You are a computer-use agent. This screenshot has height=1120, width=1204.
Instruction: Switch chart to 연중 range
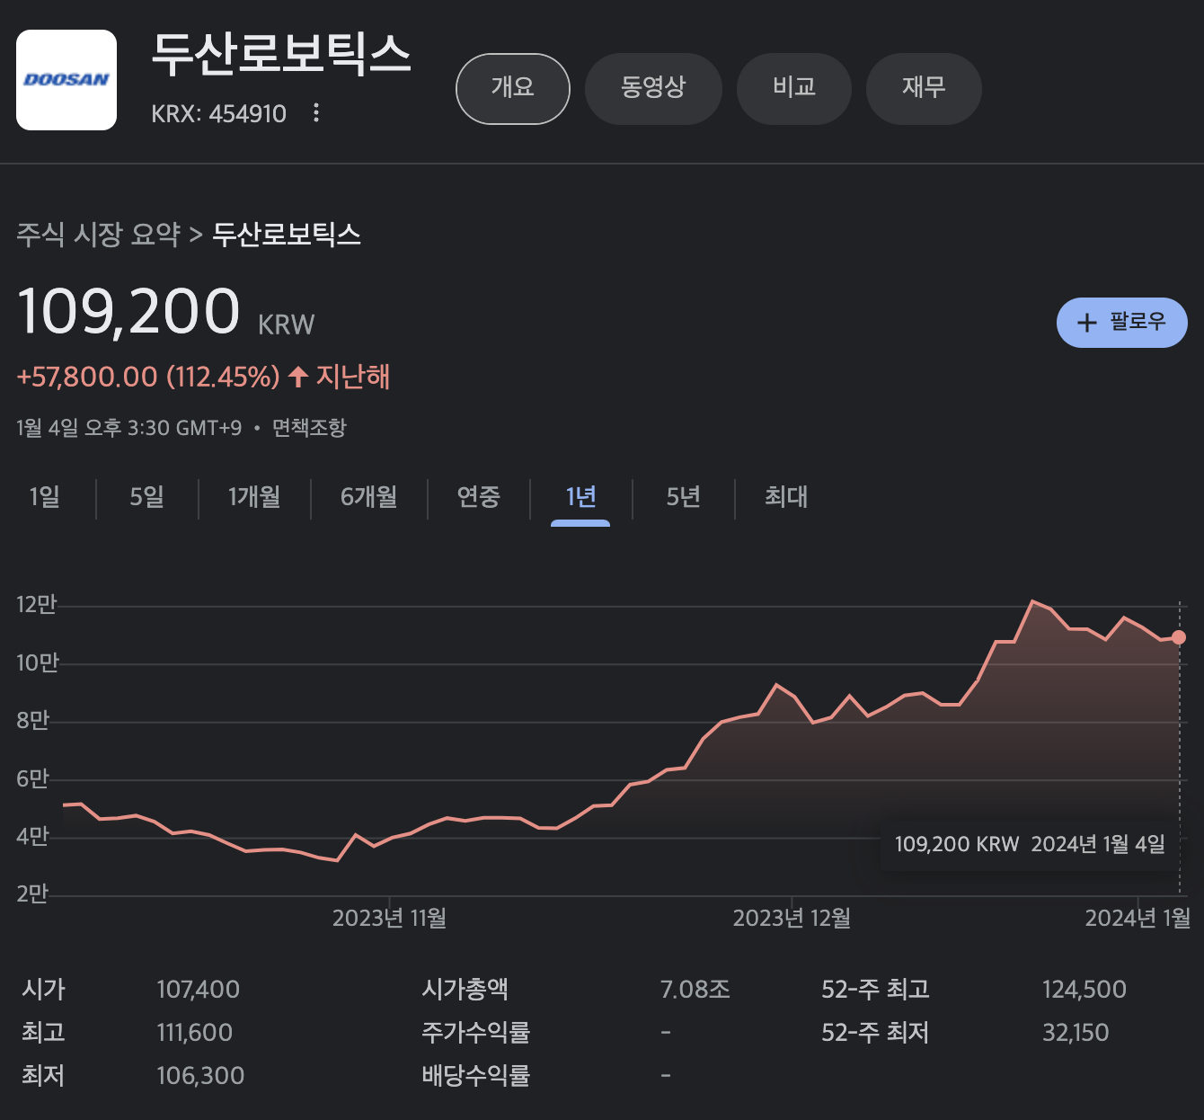click(478, 497)
